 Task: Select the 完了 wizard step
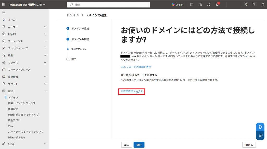click(74, 59)
